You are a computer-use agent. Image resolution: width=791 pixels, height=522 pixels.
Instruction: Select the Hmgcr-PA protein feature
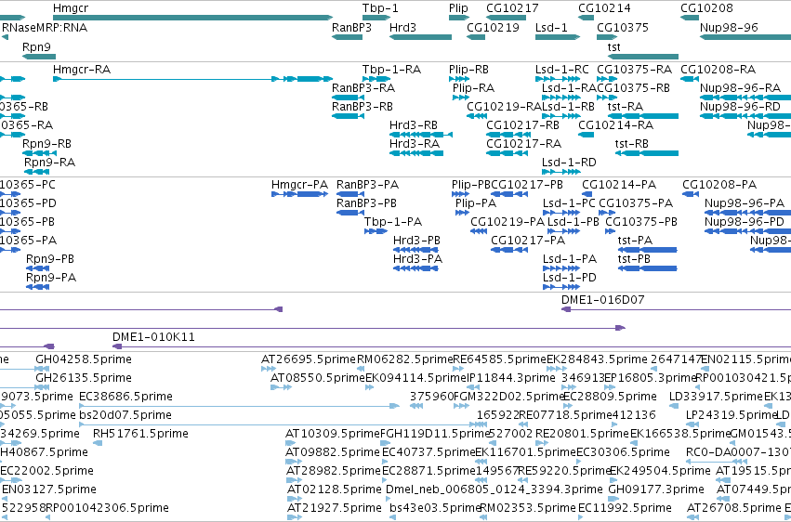pos(299,194)
